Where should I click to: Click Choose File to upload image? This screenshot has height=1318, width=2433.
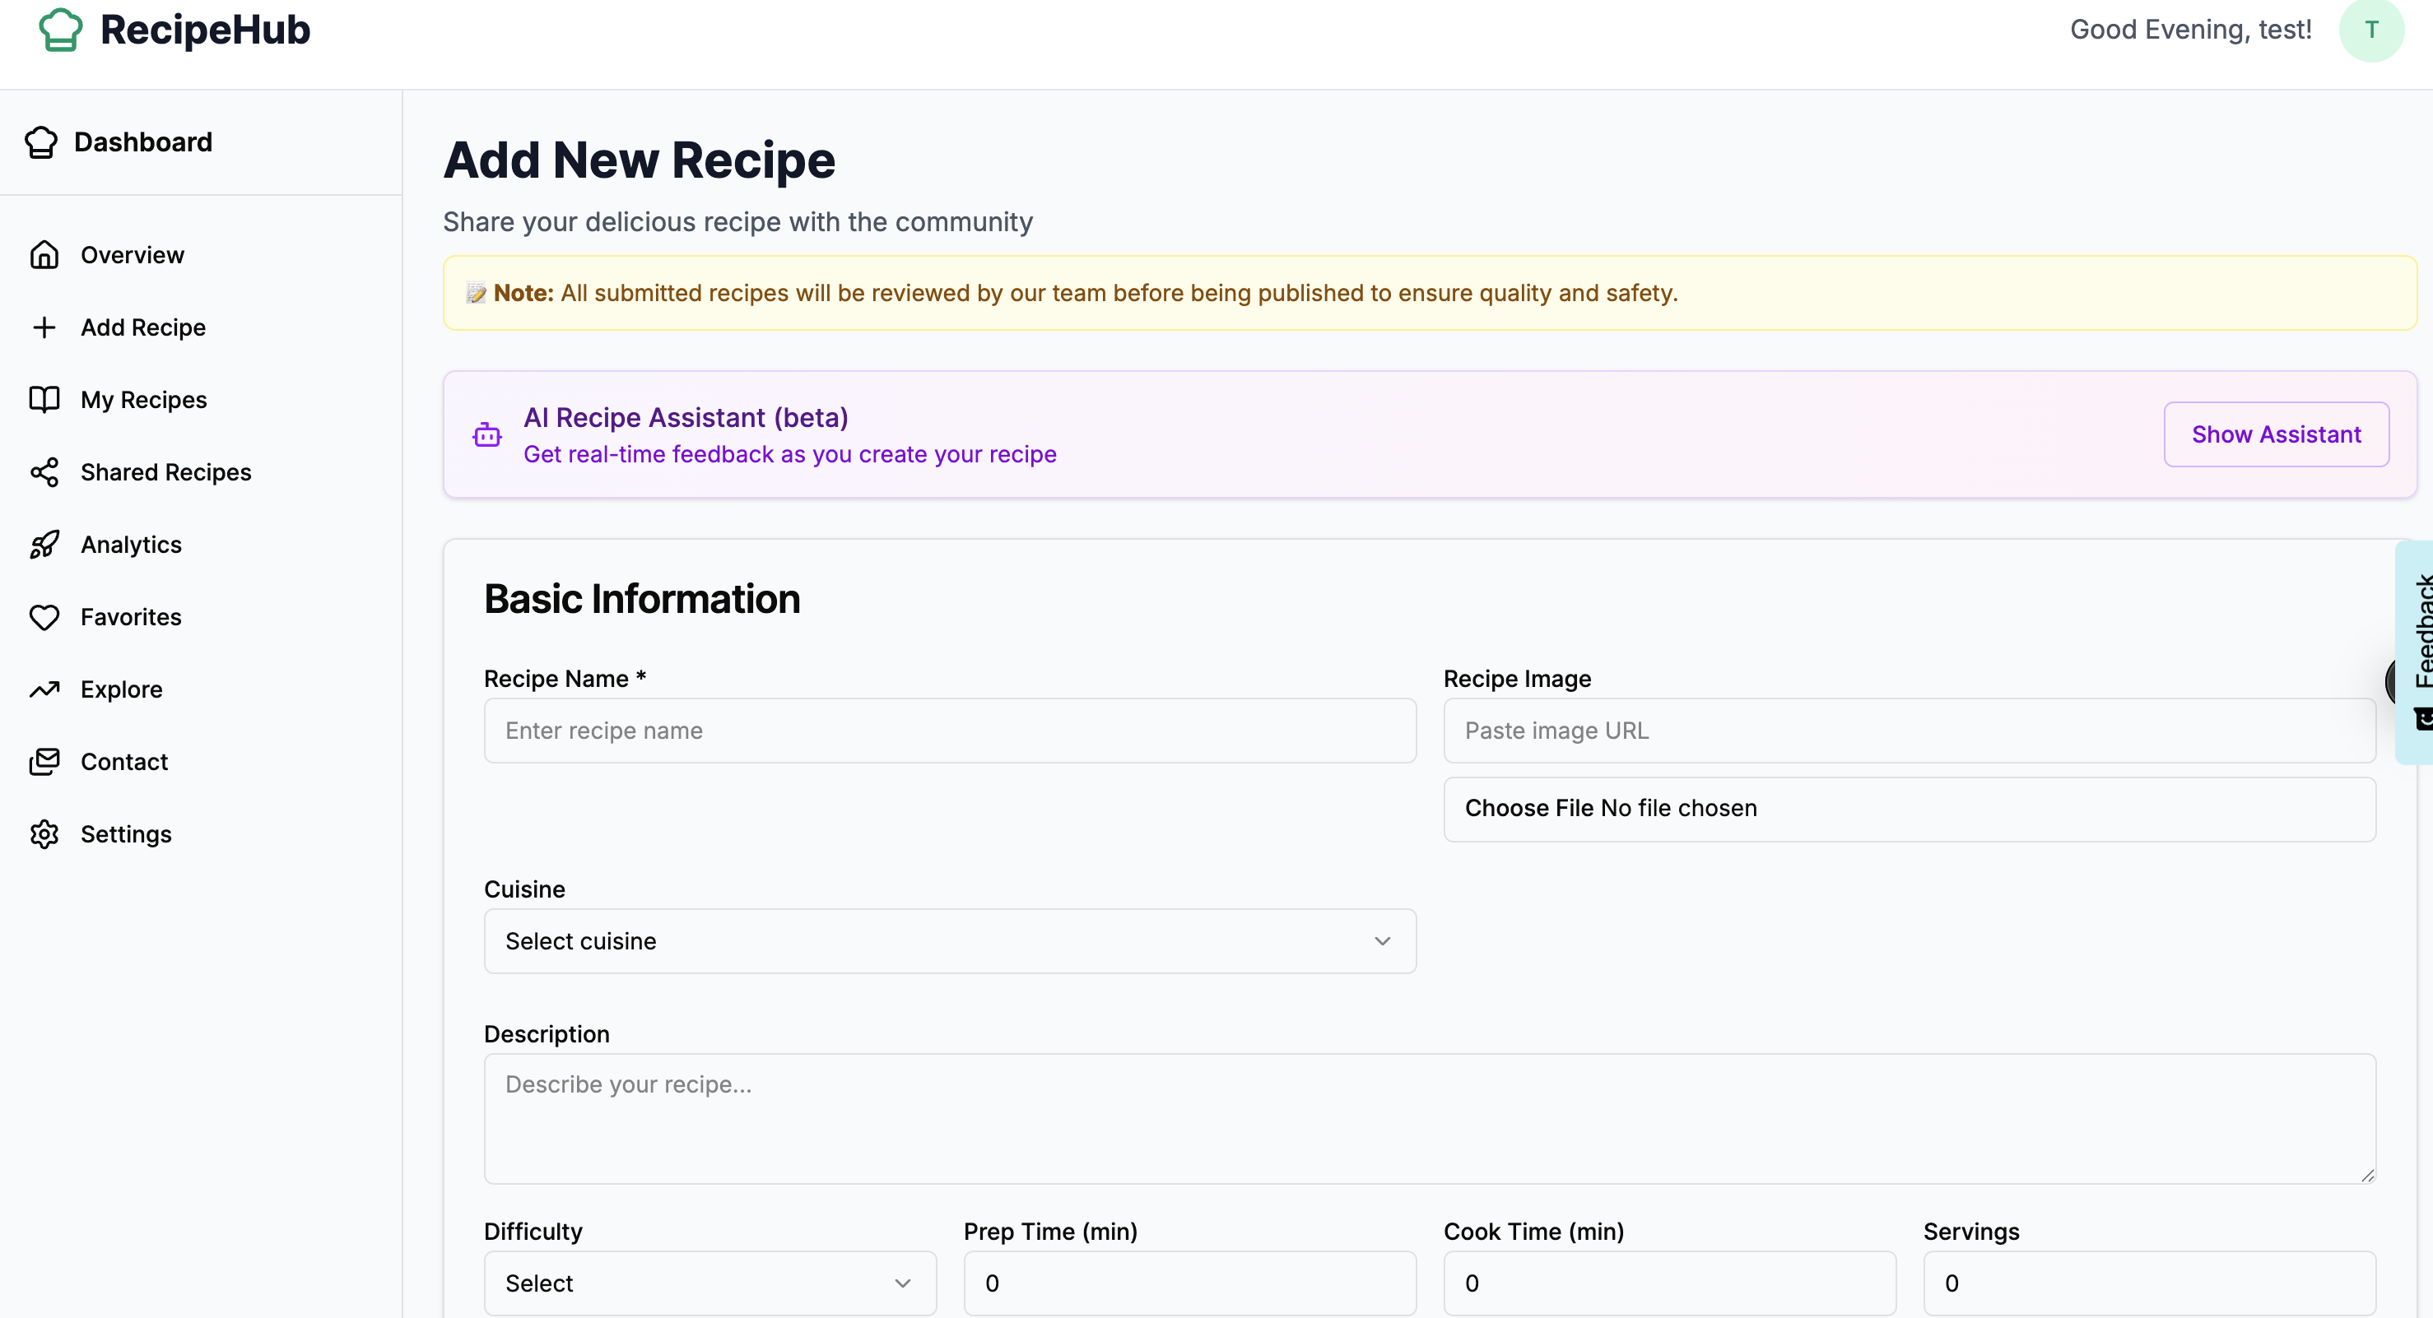click(1529, 808)
